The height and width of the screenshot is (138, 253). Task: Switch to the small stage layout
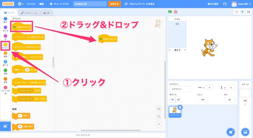[236, 12]
